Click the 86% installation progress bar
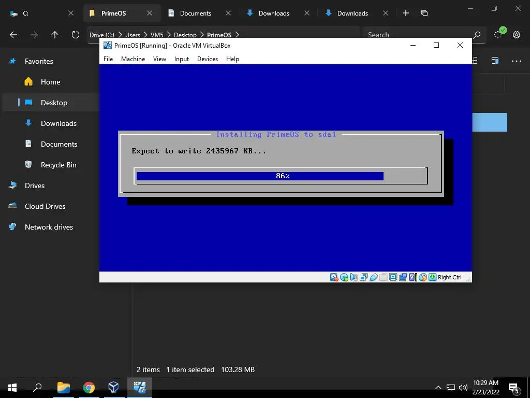The height and width of the screenshot is (398, 530). 281,176
